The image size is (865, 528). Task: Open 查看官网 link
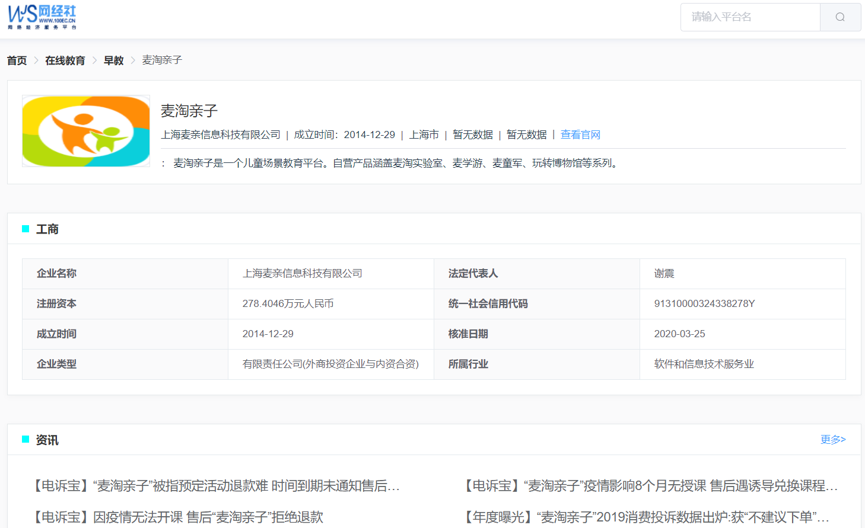[580, 135]
